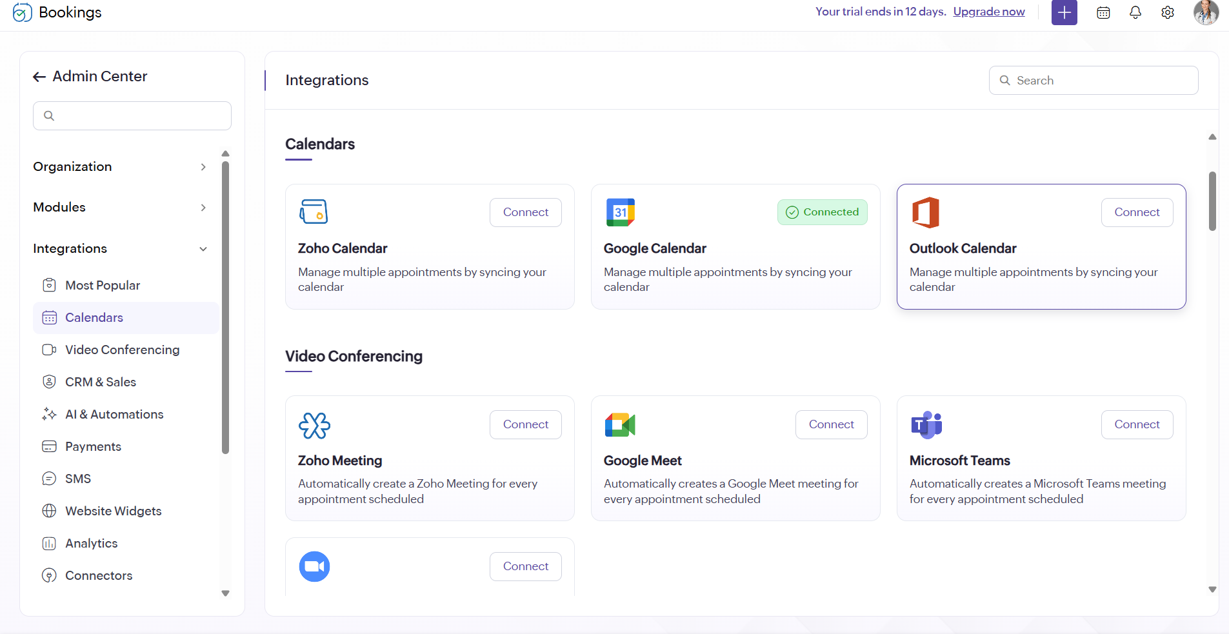Click the Zoho Meeting logo
Image resolution: width=1229 pixels, height=634 pixels.
[314, 425]
